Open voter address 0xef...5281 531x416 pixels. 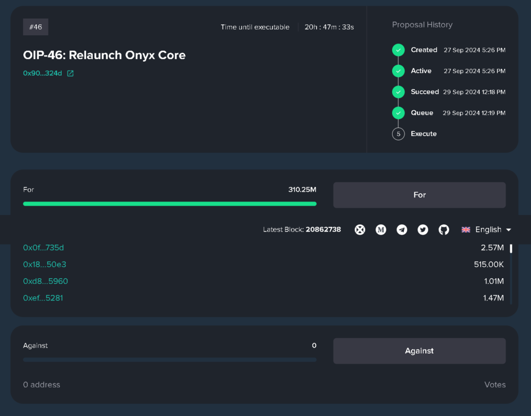coord(43,298)
